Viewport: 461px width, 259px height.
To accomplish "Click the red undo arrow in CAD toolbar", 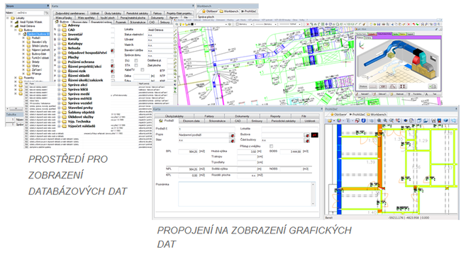I will (x=414, y=24).
